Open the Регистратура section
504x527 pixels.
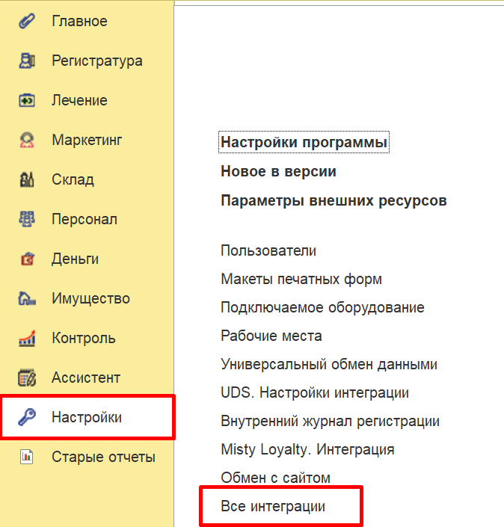(x=96, y=61)
